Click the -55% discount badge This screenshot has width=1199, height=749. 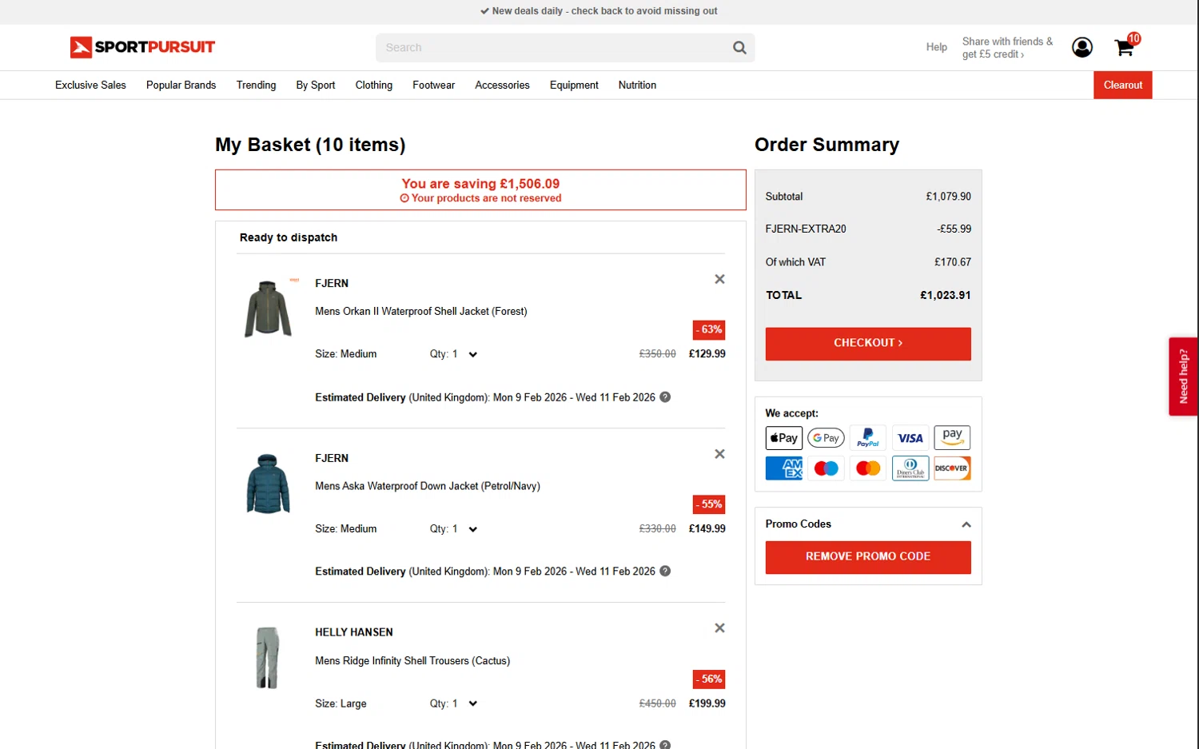point(709,504)
